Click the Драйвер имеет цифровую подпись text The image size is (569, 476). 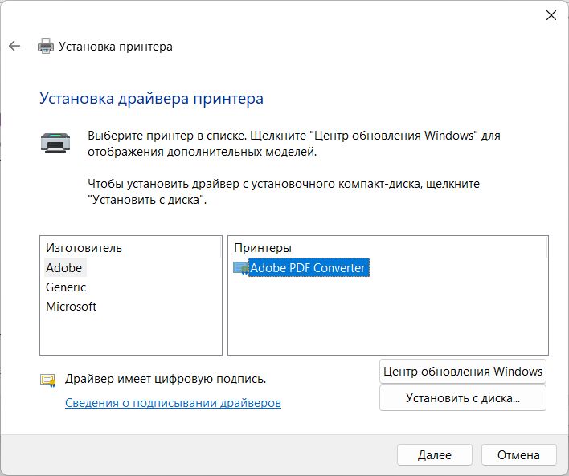(x=166, y=379)
